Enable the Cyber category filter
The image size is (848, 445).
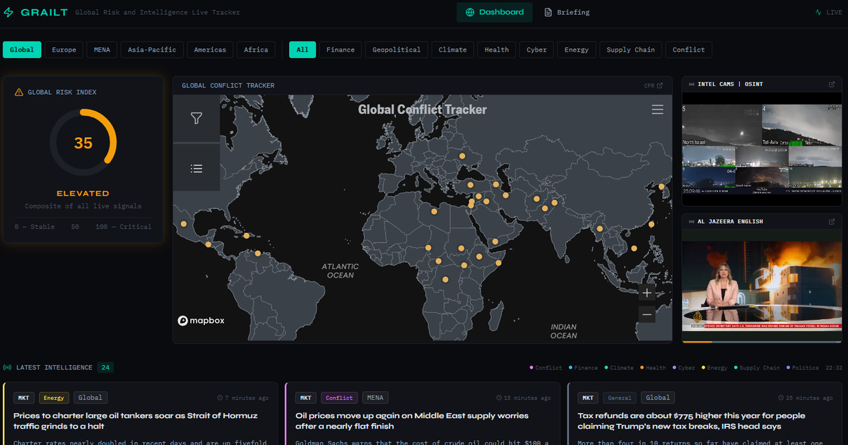pos(536,49)
